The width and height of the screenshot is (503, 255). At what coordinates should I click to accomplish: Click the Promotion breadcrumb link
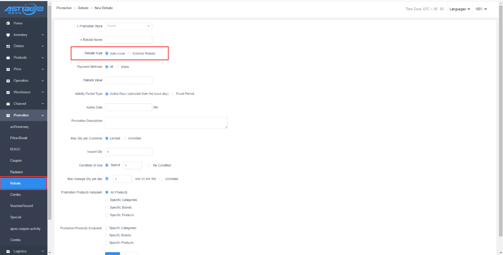tap(64, 8)
